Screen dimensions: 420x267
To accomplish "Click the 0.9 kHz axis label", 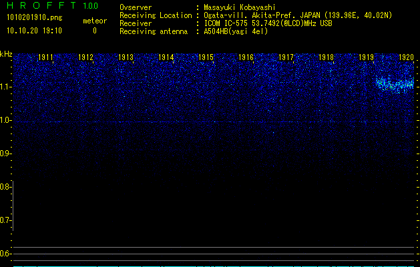I will coord(5,154).
